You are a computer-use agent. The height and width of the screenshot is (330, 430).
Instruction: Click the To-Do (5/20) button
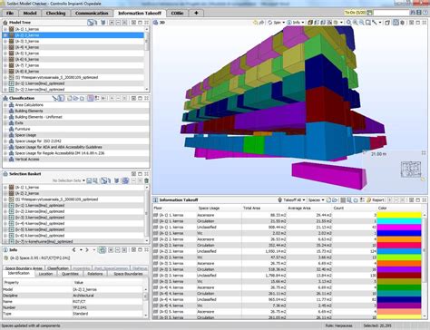click(355, 13)
